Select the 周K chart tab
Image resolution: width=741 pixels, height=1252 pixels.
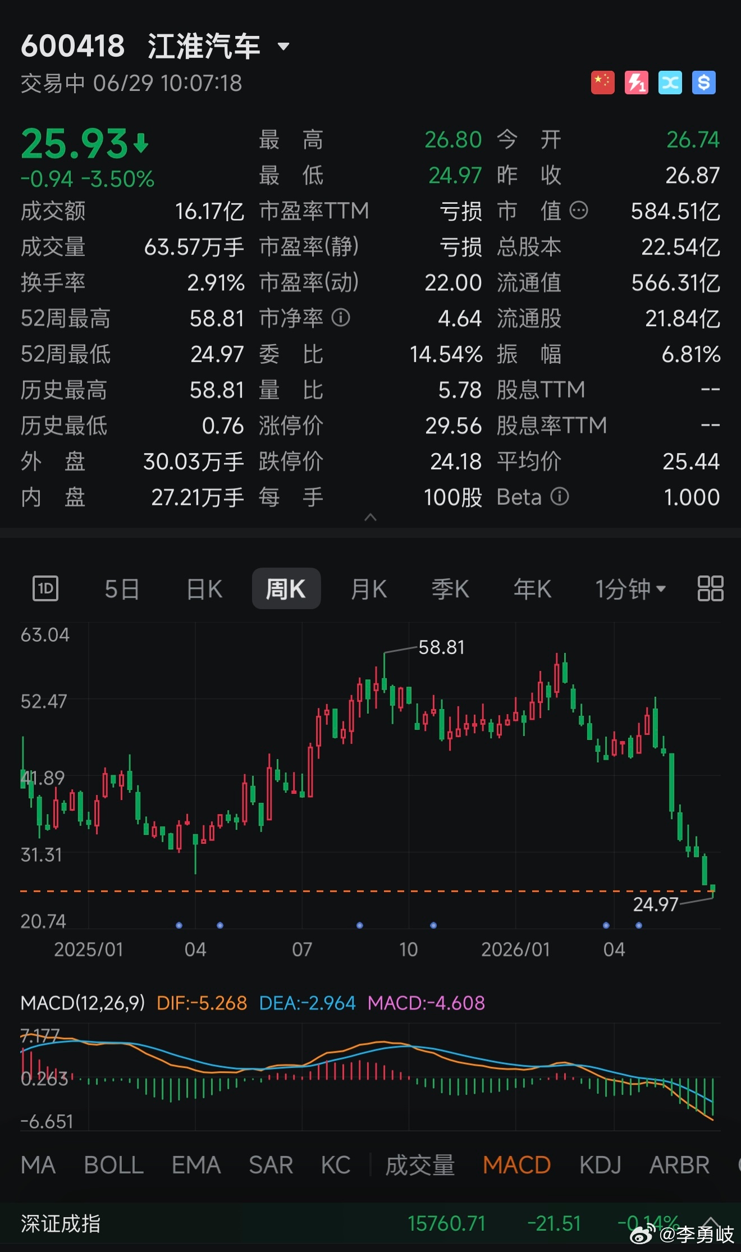coord(286,588)
